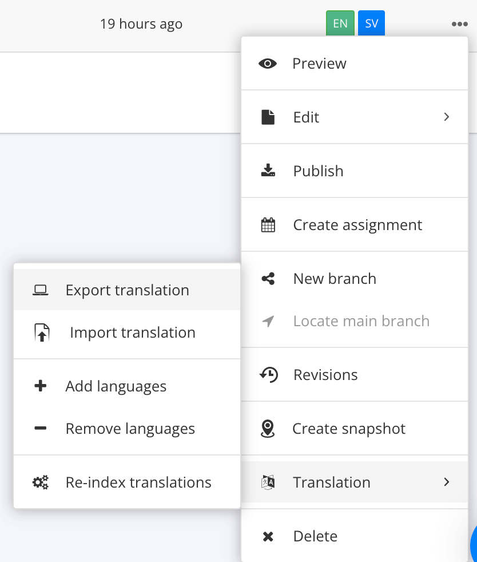Expand the Edit submenu chevron
The width and height of the screenshot is (477, 562).
point(447,117)
